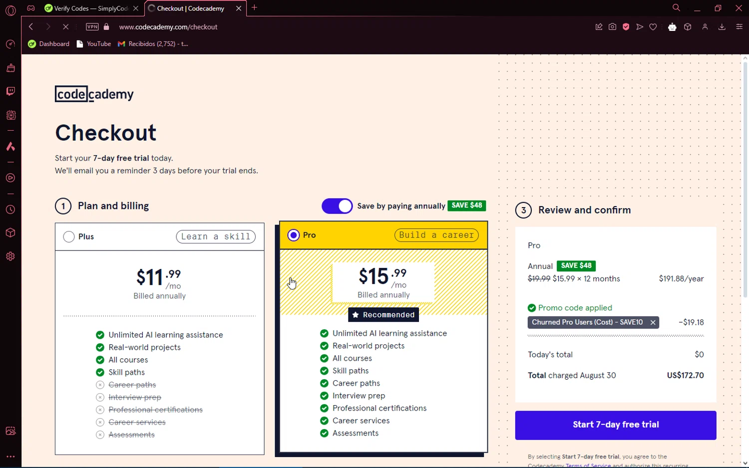Open the Player icon in sidebar
The image size is (749, 468).
coord(10,178)
